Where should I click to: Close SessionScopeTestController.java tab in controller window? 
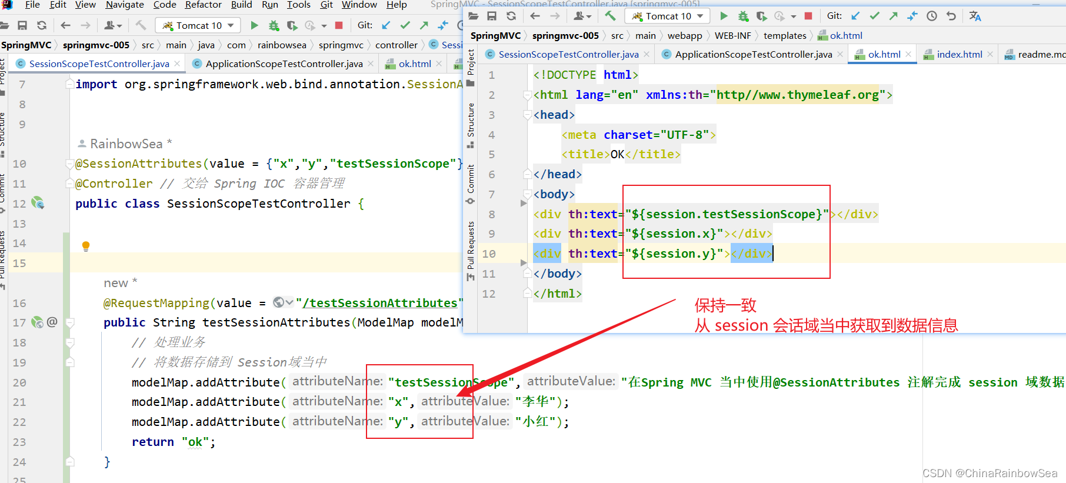tap(176, 64)
